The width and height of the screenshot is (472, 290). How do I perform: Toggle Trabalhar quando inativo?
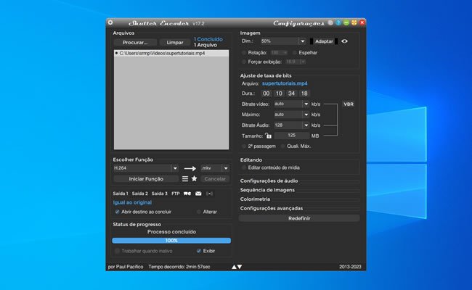pyautogui.click(x=117, y=251)
